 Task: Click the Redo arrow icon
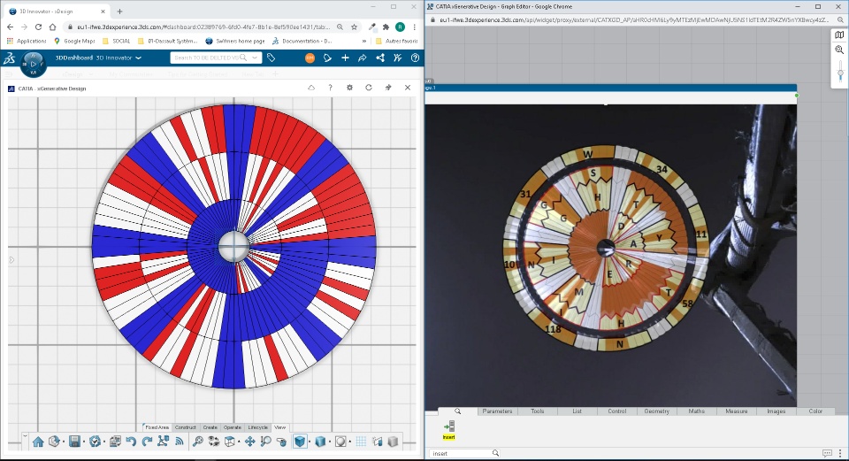point(147,442)
